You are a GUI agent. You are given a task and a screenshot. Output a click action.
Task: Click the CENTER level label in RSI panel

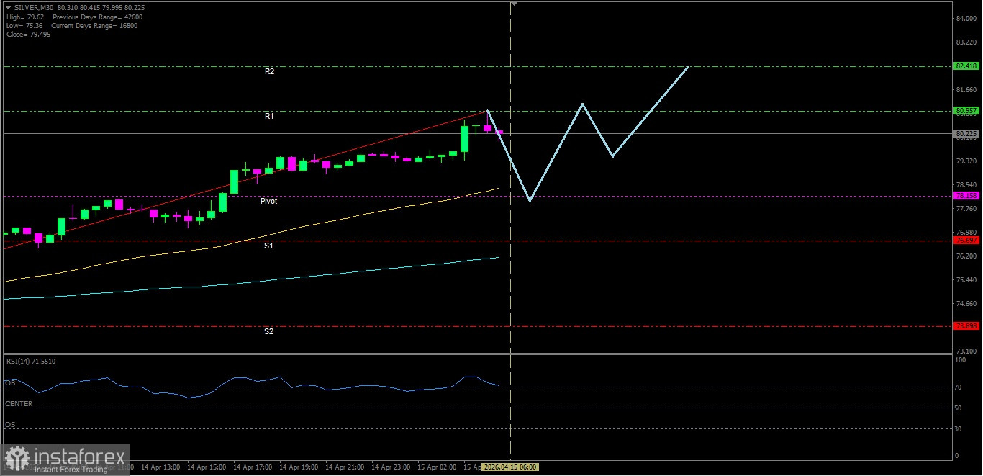tap(19, 404)
